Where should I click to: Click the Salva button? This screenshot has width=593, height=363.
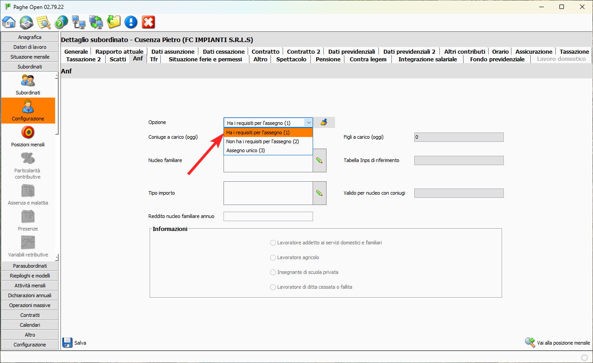(74, 343)
